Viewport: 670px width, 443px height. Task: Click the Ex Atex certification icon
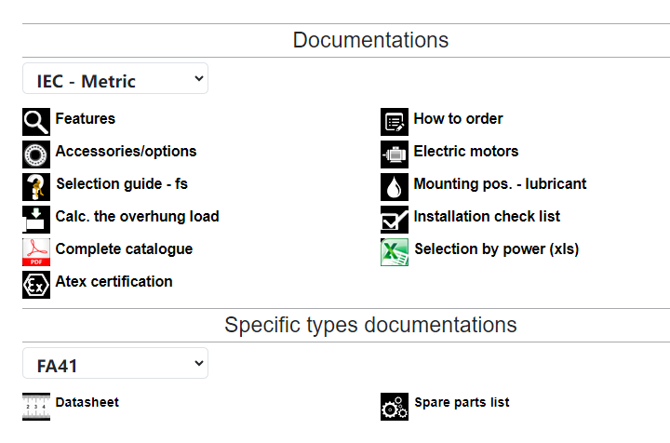tap(36, 285)
